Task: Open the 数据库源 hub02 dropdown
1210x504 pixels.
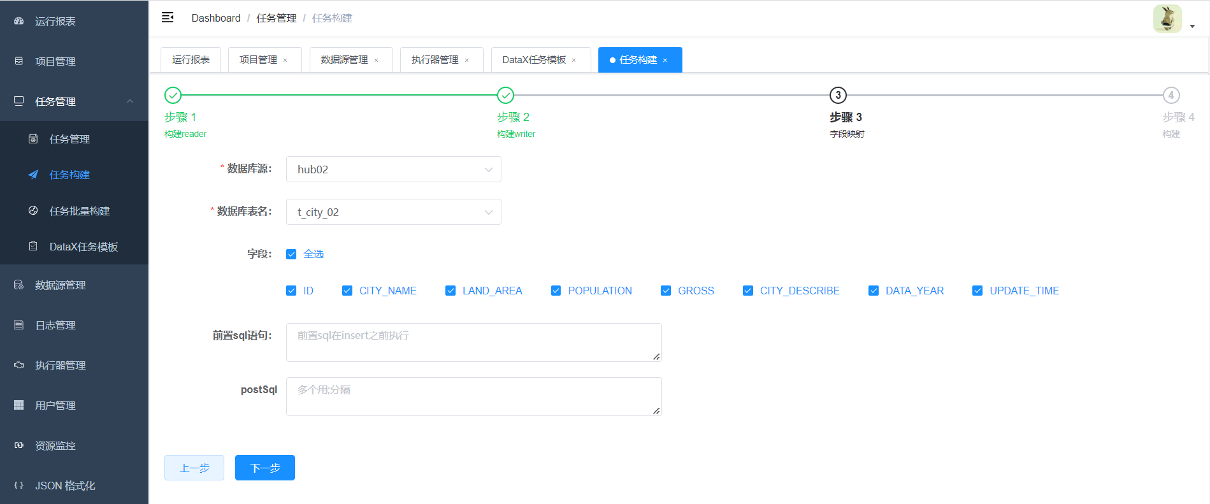Action: [x=394, y=169]
